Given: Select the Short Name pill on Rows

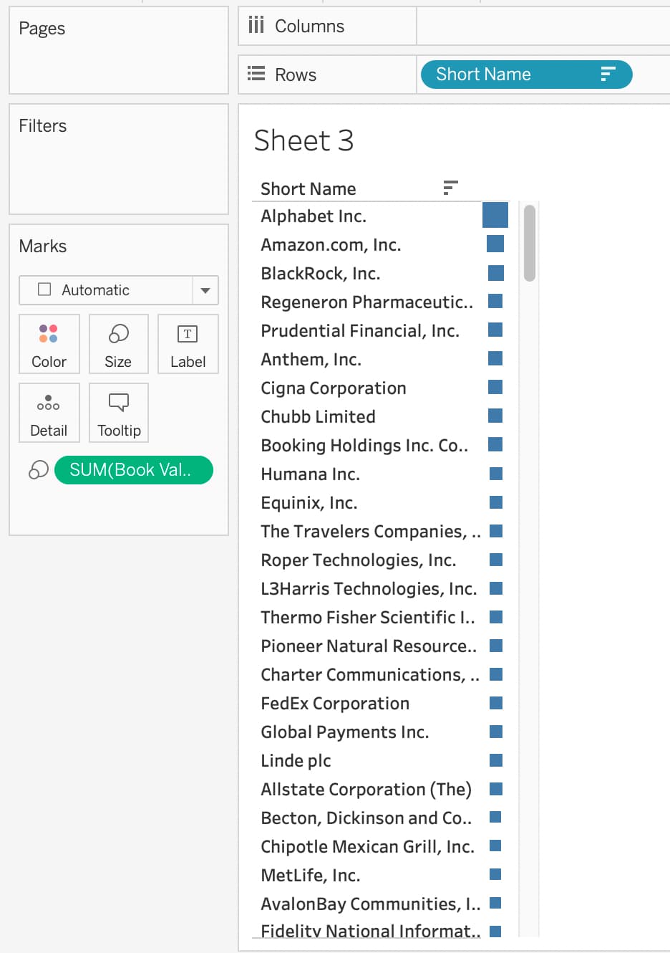Looking at the screenshot, I should pyautogui.click(x=508, y=75).
